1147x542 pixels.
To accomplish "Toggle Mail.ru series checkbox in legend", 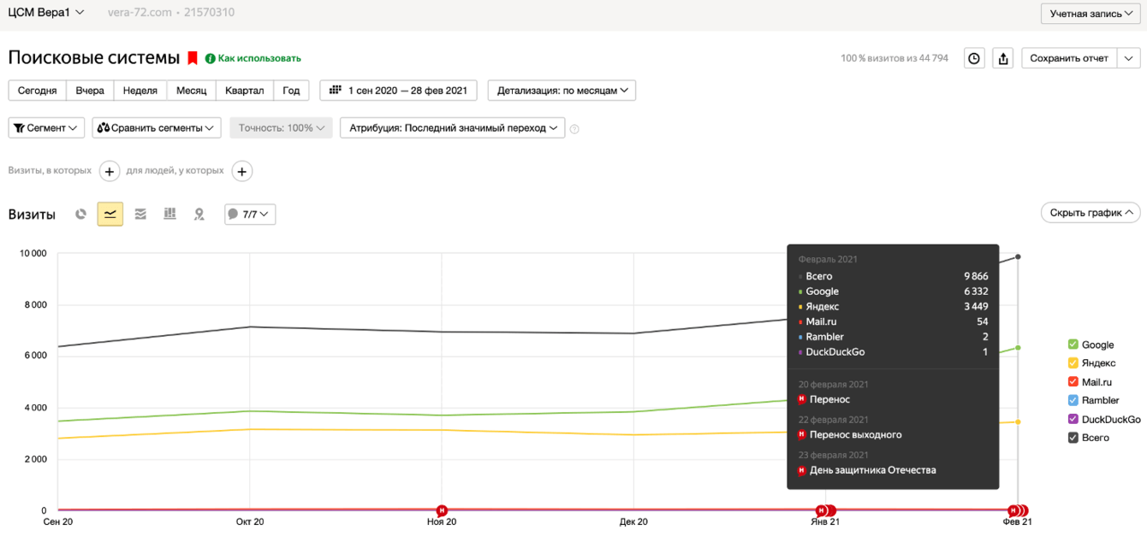I will click(x=1073, y=382).
